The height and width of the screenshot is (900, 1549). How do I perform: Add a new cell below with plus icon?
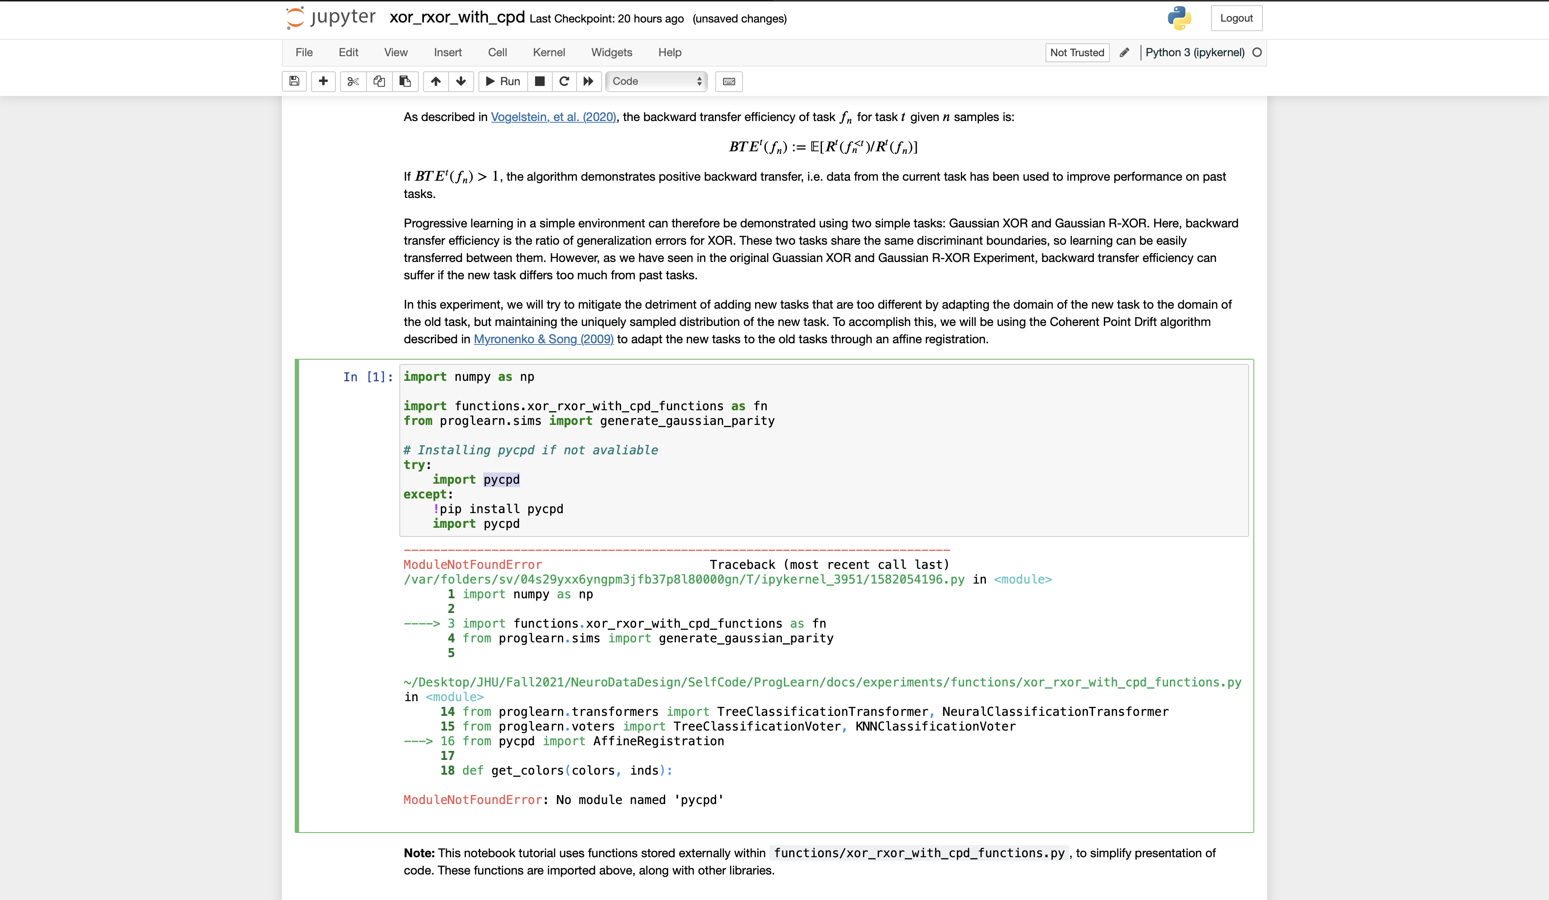tap(323, 81)
